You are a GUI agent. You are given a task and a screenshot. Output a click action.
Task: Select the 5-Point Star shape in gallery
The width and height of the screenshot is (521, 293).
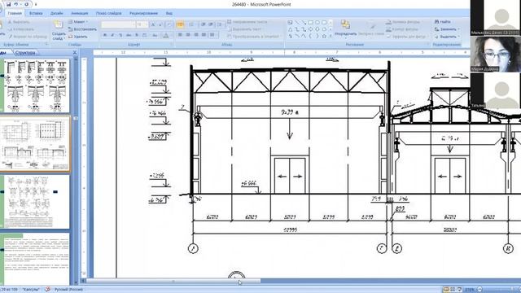[x=324, y=36]
